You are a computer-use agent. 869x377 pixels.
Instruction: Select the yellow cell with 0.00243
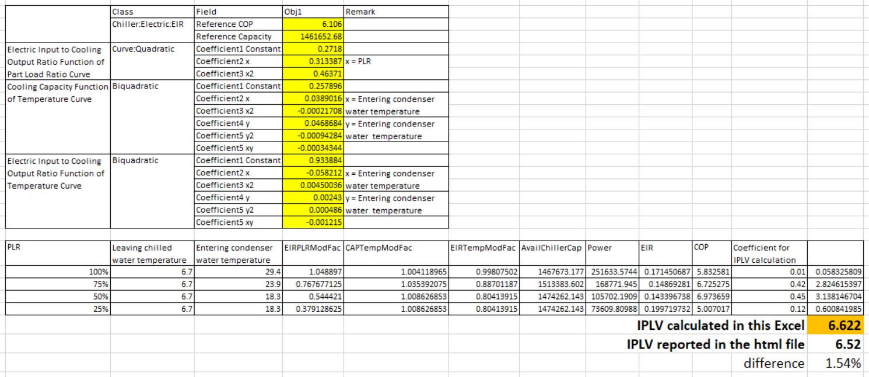click(x=313, y=198)
